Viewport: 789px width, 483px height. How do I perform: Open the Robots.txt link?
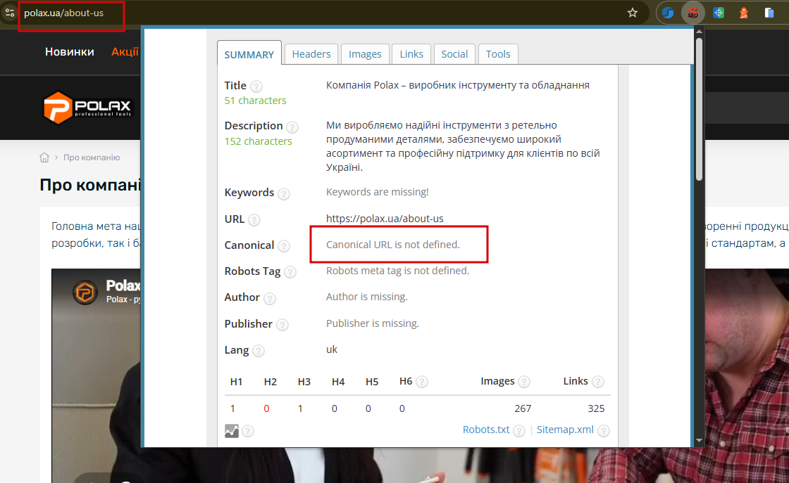[486, 430]
